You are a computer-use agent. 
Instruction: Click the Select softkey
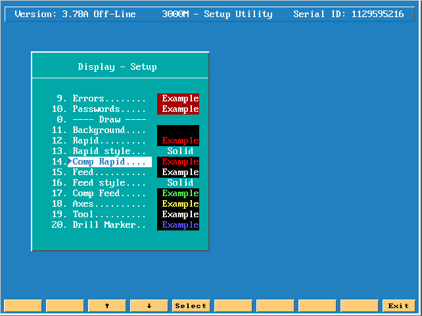191,305
